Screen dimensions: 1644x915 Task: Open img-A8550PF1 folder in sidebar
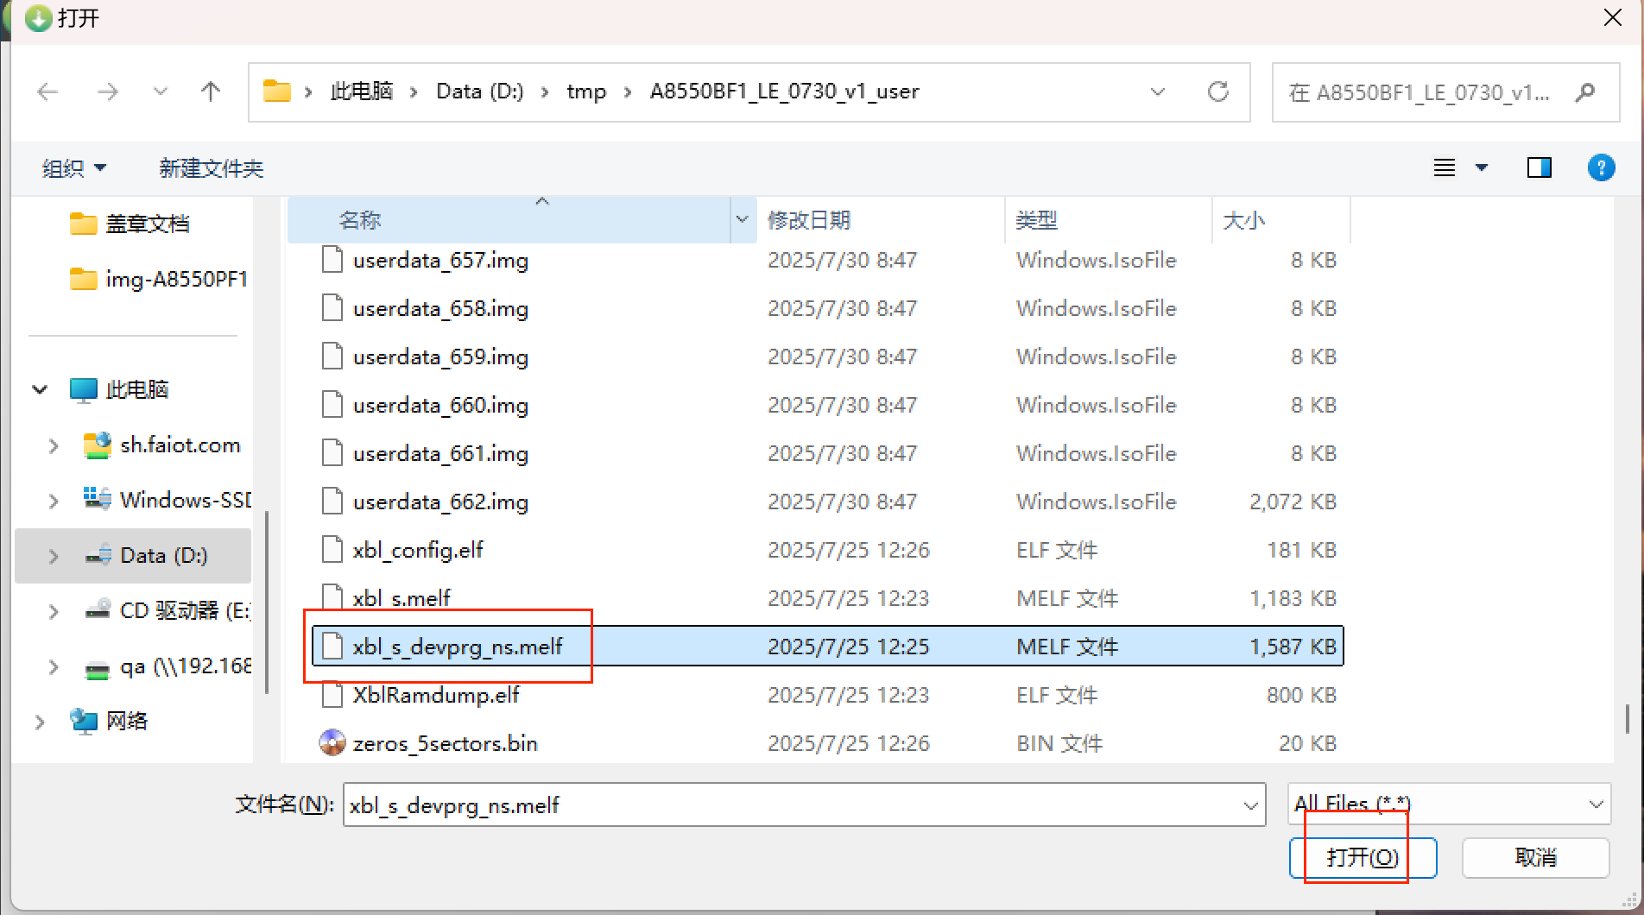[x=160, y=279]
